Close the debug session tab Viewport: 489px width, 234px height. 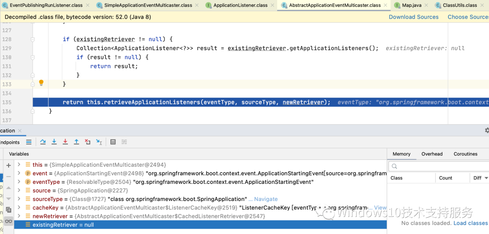click(19, 131)
